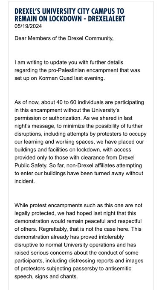Click the date 05/19/2024
This screenshot has height=290, width=162.
click(x=28, y=26)
